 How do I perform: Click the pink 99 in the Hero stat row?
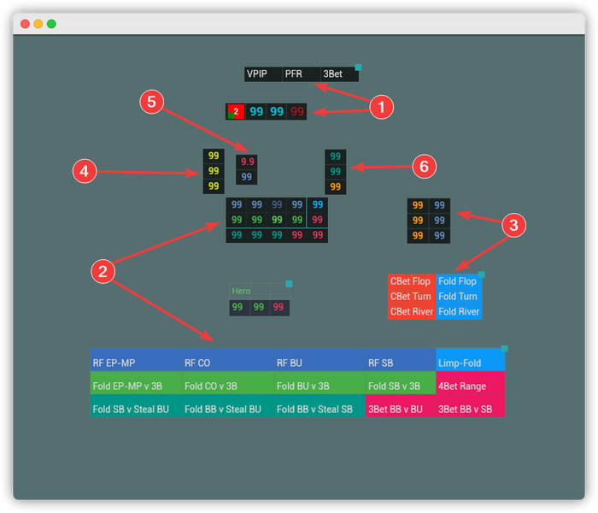coord(278,307)
